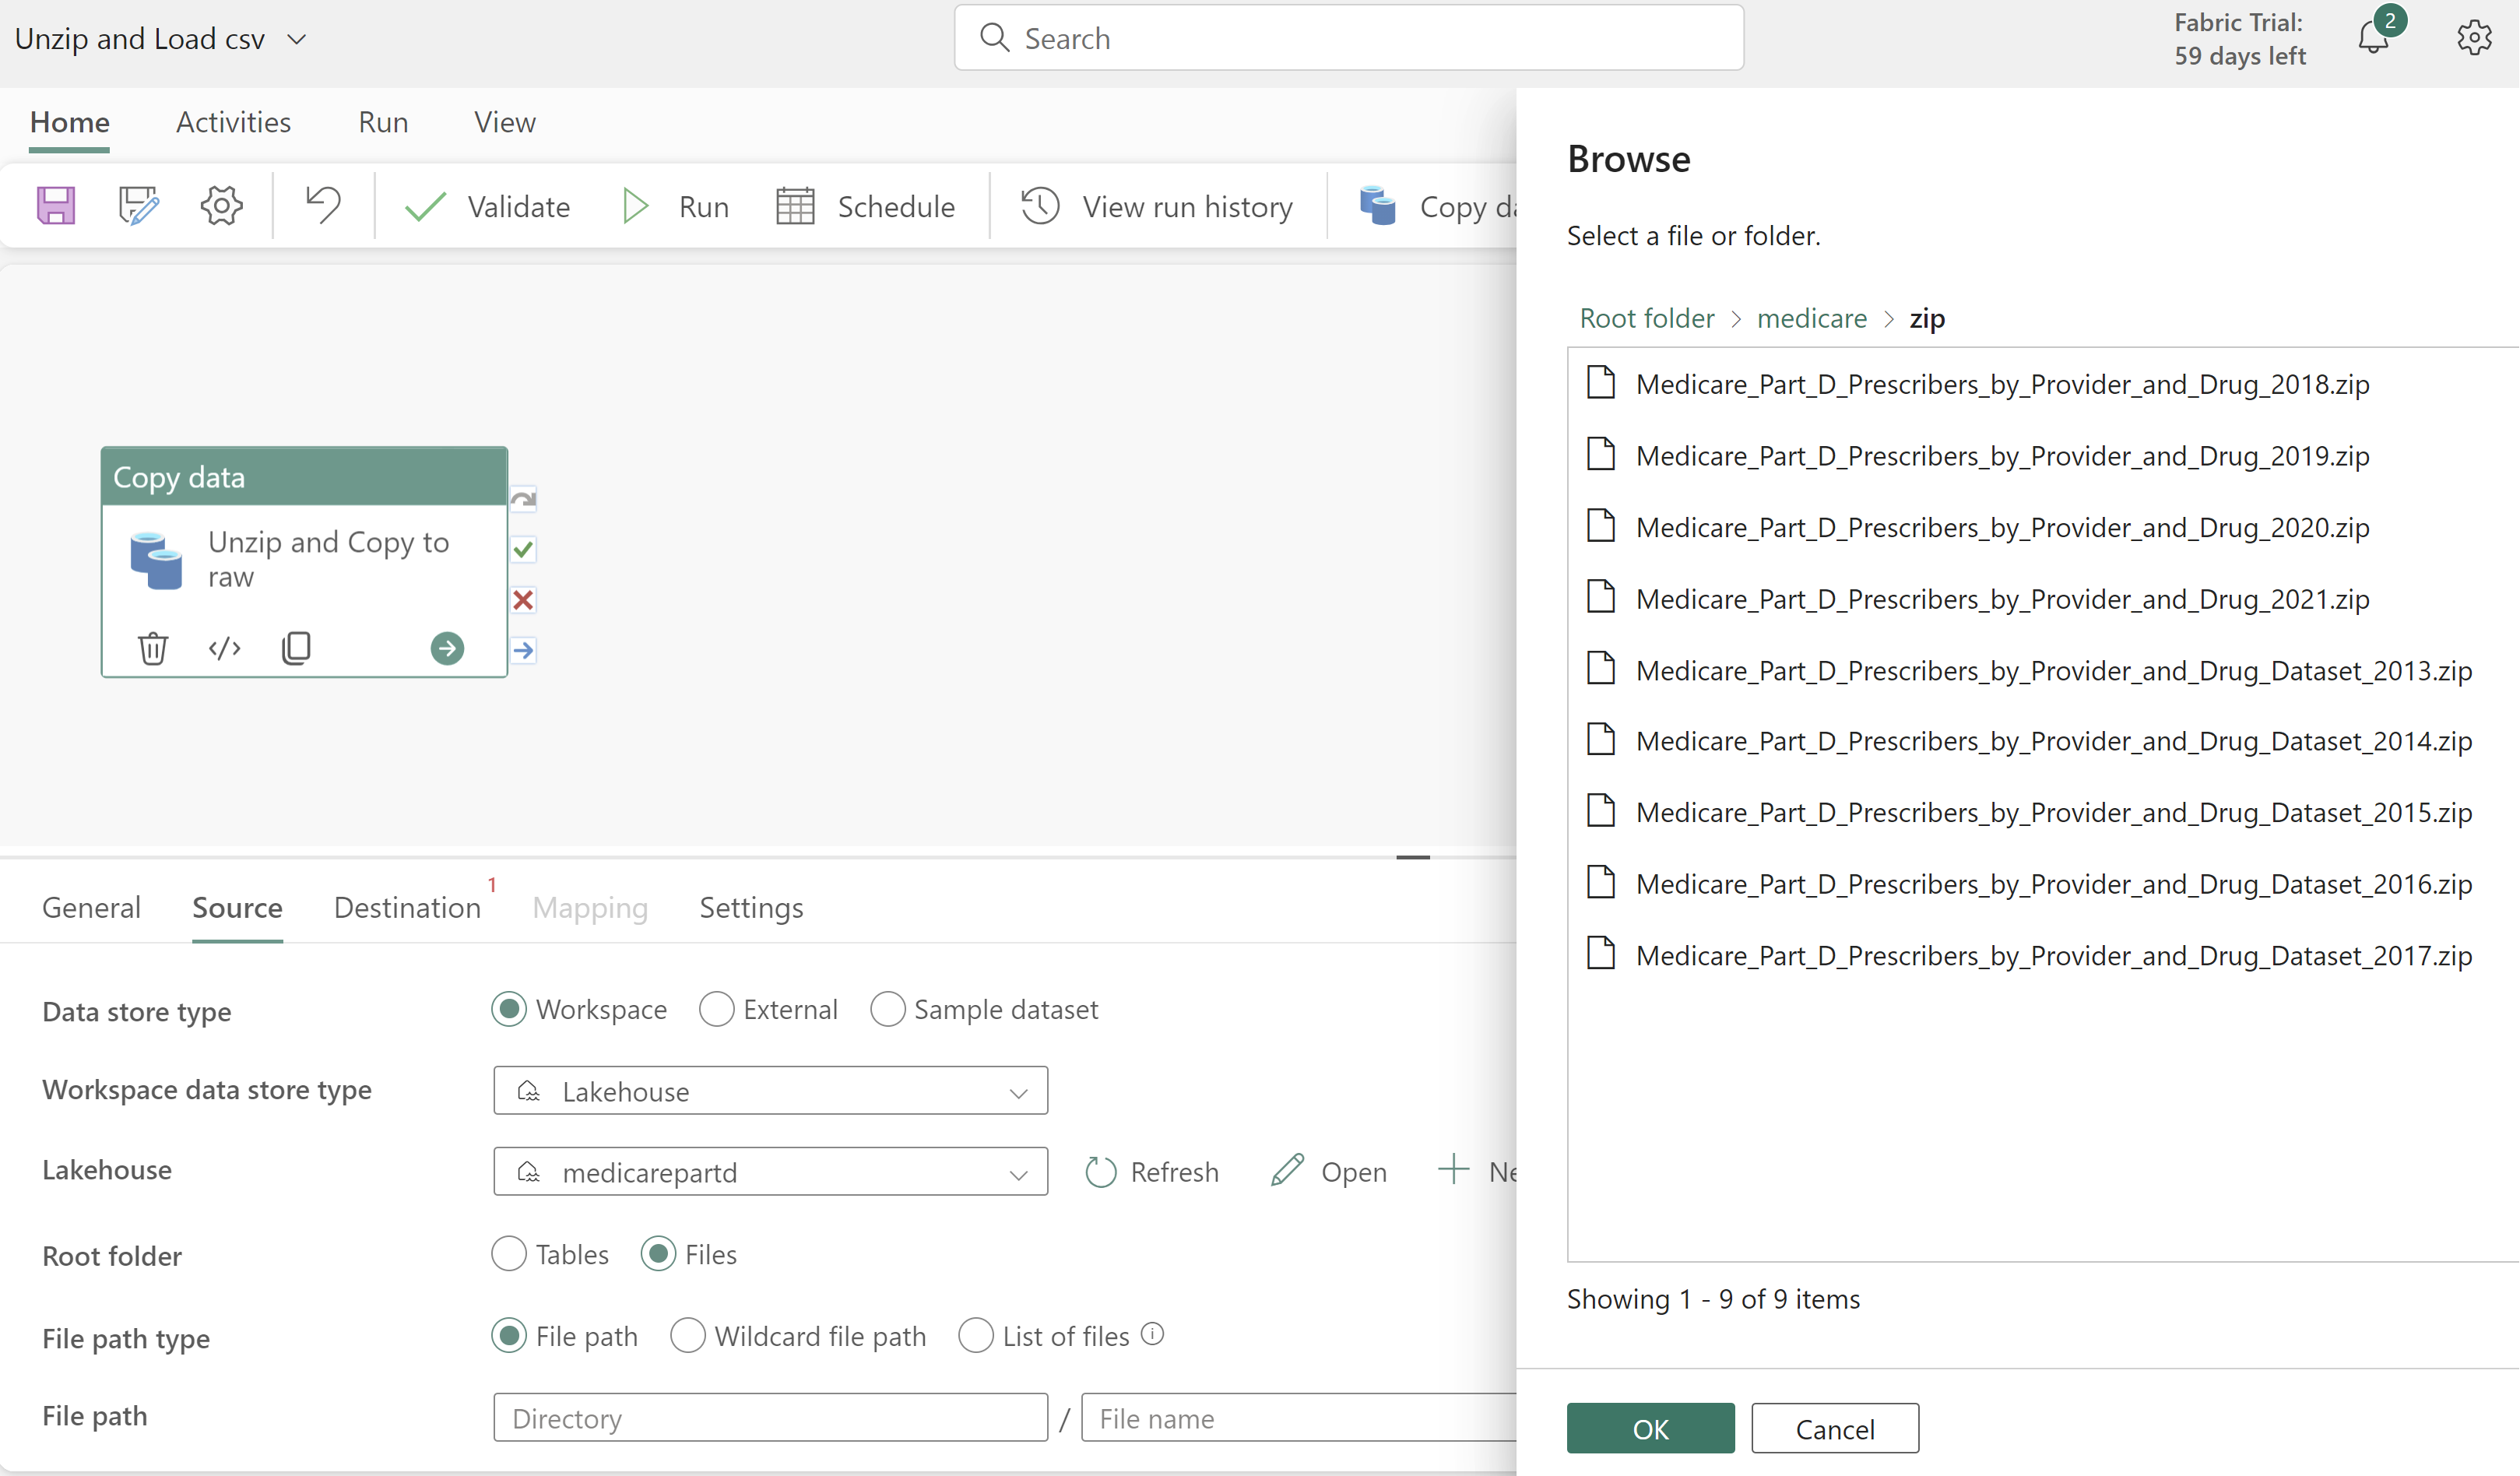Open the medicarepartd Lakehouse dropdown
Image resolution: width=2520 pixels, height=1476 pixels.
770,1172
